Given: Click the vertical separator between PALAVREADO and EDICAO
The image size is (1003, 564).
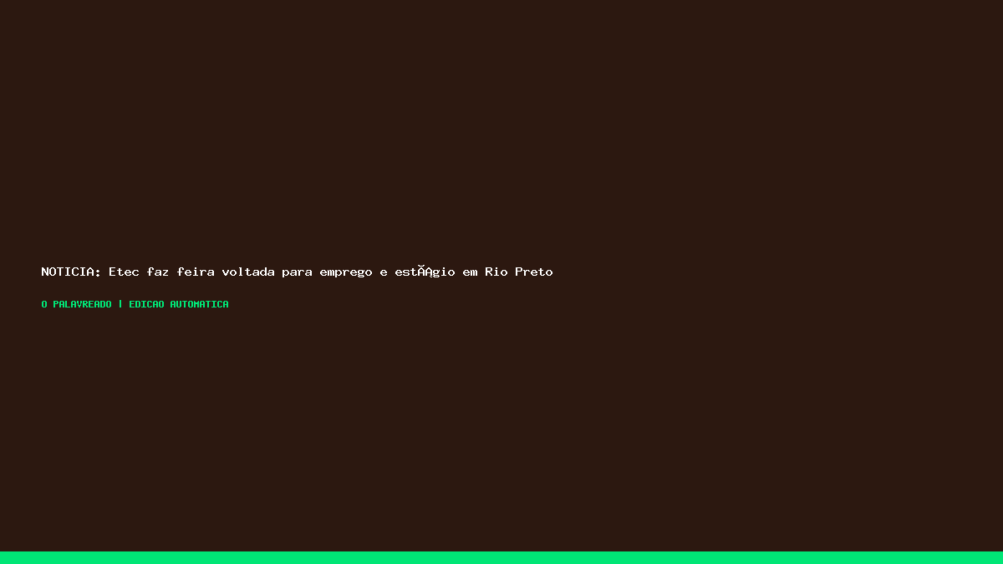Looking at the screenshot, I should coord(120,304).
